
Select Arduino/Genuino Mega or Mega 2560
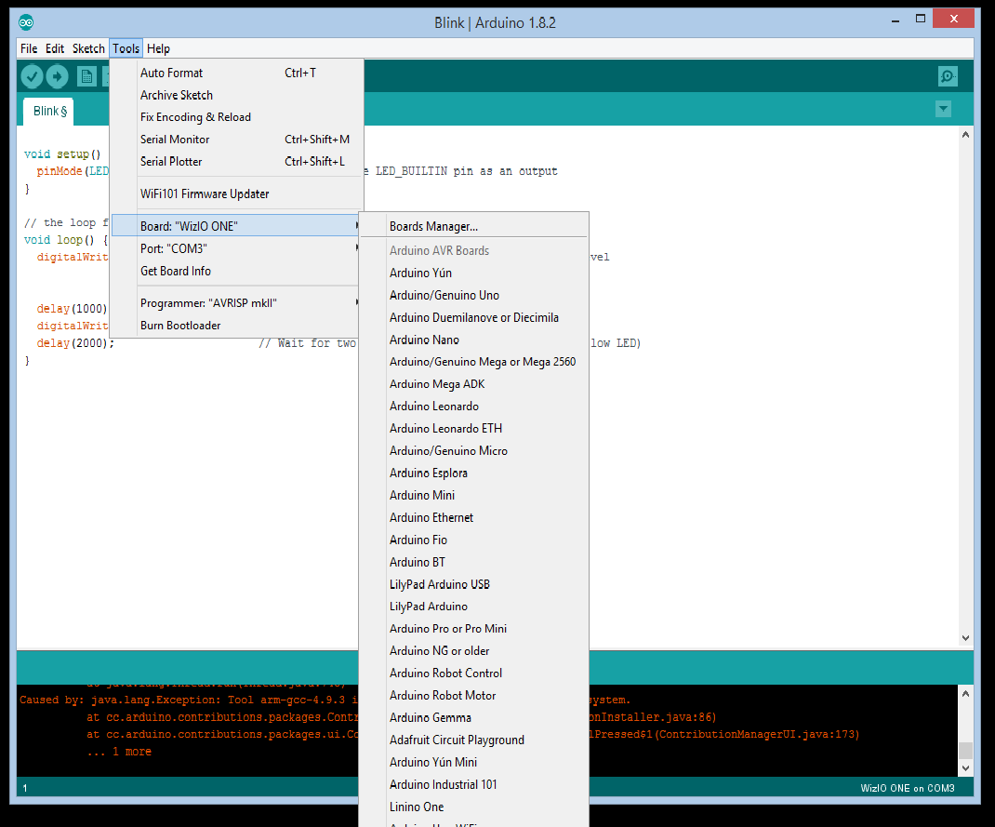pos(473,362)
